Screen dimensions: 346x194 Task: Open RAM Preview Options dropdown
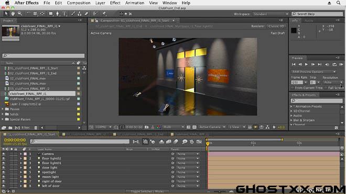click(313, 72)
